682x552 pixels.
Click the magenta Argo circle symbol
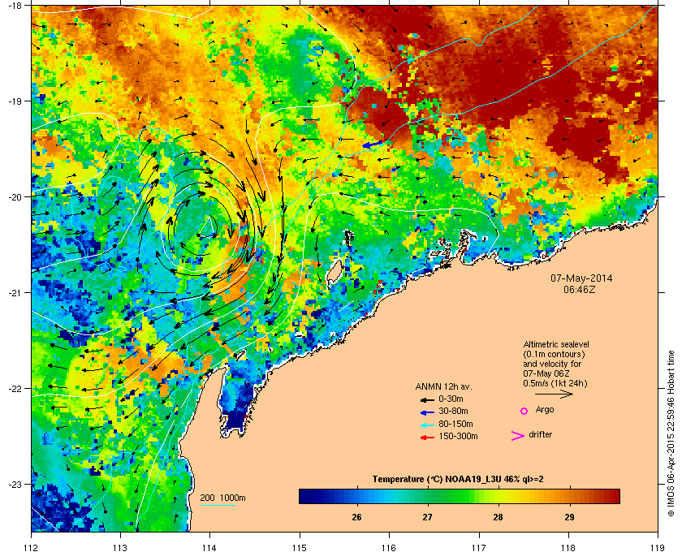pos(524,411)
